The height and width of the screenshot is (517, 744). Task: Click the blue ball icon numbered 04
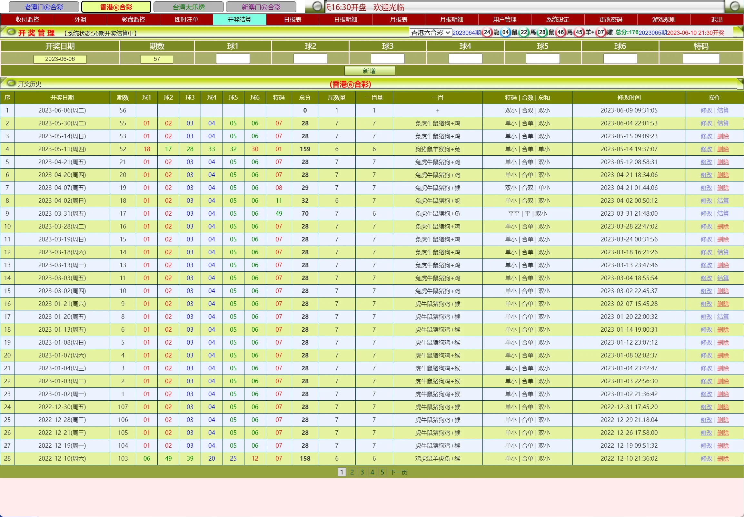coord(505,33)
